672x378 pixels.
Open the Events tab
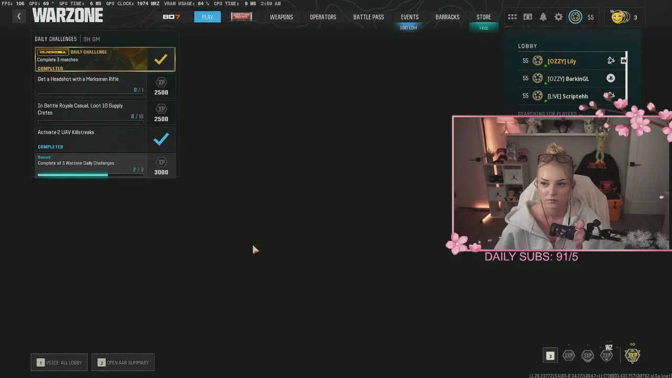pos(409,17)
